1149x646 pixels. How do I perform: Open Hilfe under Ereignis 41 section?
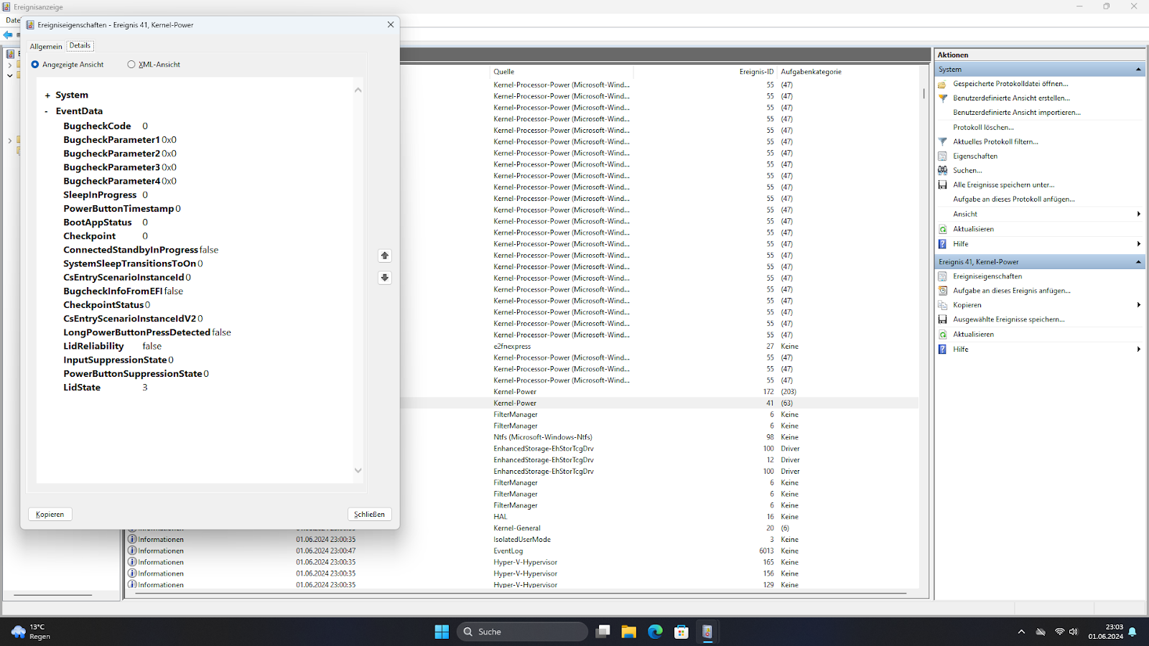click(x=960, y=350)
